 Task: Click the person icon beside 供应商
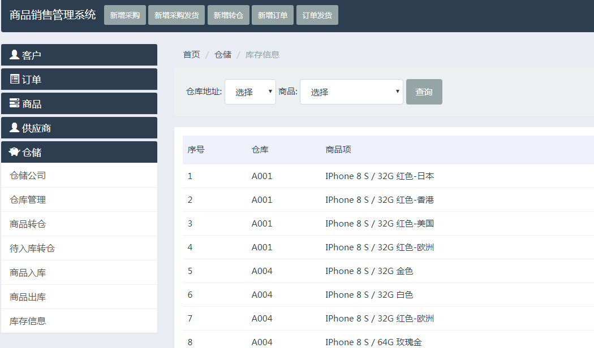click(15, 128)
